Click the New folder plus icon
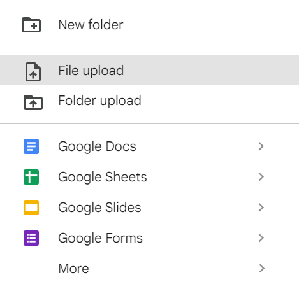 [31, 25]
